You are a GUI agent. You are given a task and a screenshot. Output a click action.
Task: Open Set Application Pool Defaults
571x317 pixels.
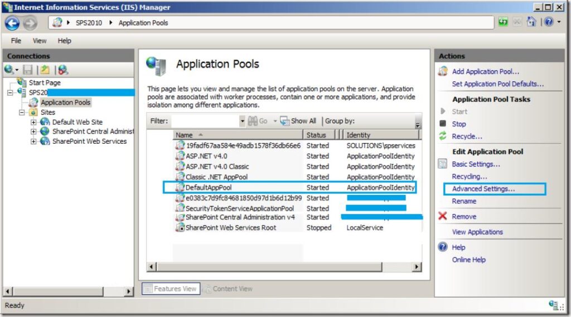point(498,84)
